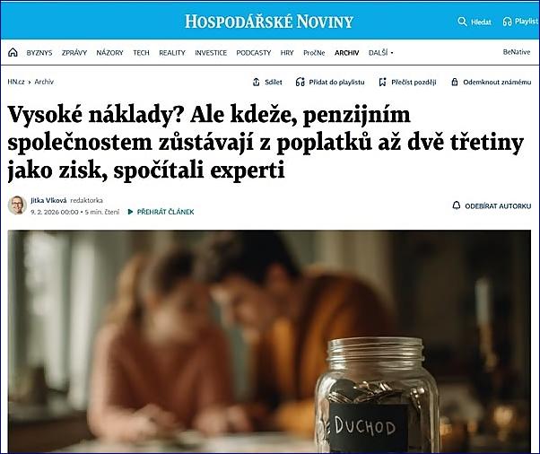
Task: Open Playlist via the headphones icon
Action: [508, 22]
